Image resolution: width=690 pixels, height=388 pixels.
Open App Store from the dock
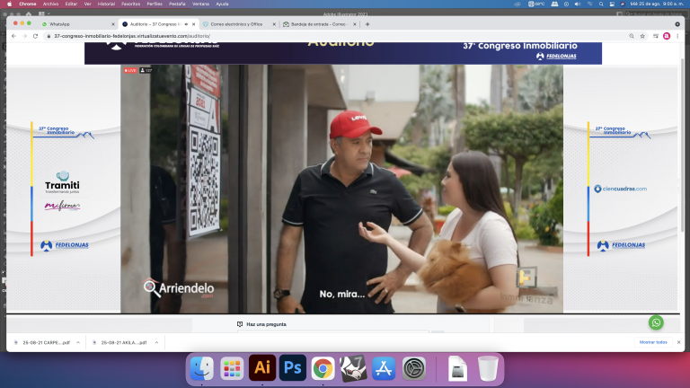click(x=384, y=367)
